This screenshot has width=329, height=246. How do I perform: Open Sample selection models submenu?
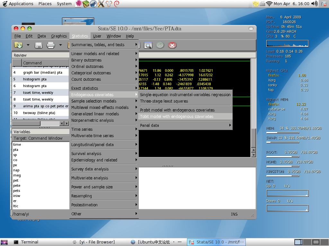click(x=104, y=101)
